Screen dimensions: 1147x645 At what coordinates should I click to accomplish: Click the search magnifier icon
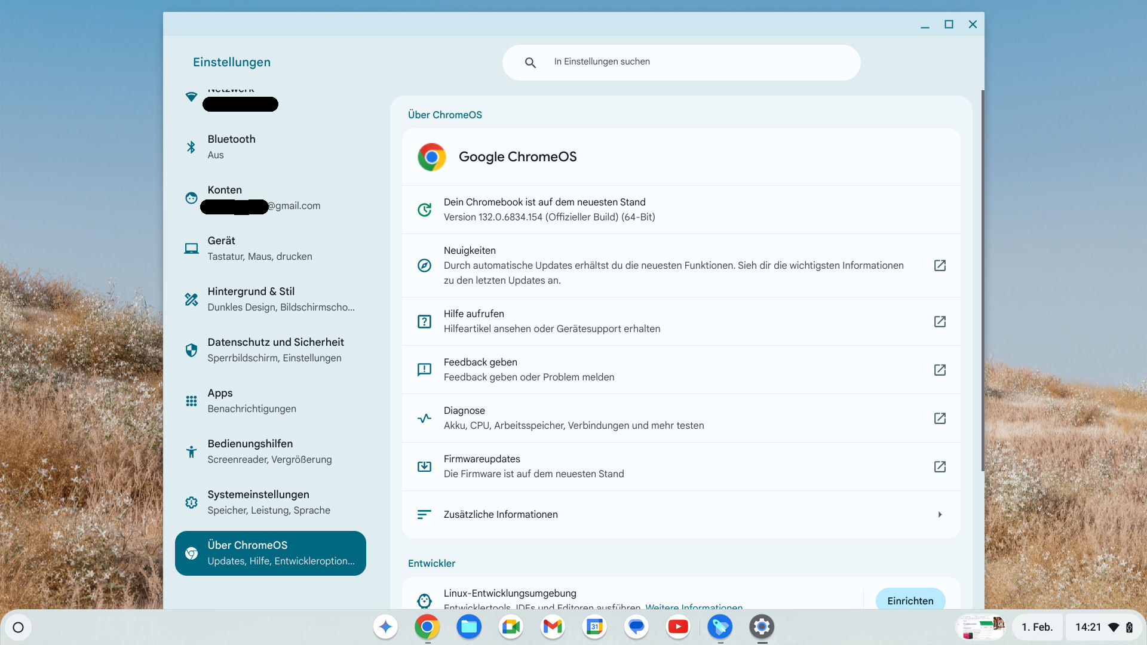pyautogui.click(x=530, y=63)
